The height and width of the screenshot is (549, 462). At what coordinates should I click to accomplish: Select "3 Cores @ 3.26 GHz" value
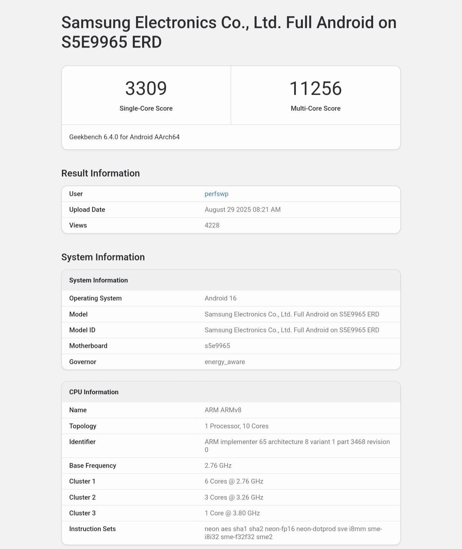click(234, 497)
